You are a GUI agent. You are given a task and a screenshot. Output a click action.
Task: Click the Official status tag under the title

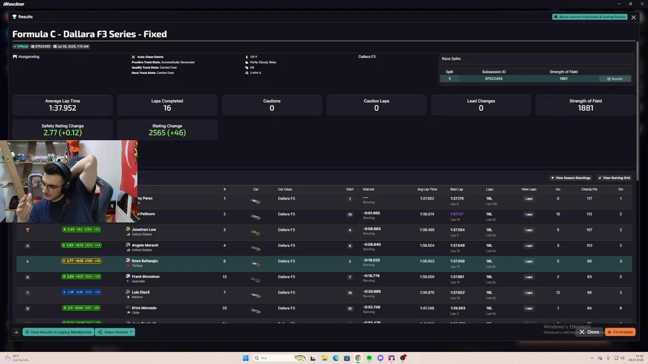[x=21, y=47]
